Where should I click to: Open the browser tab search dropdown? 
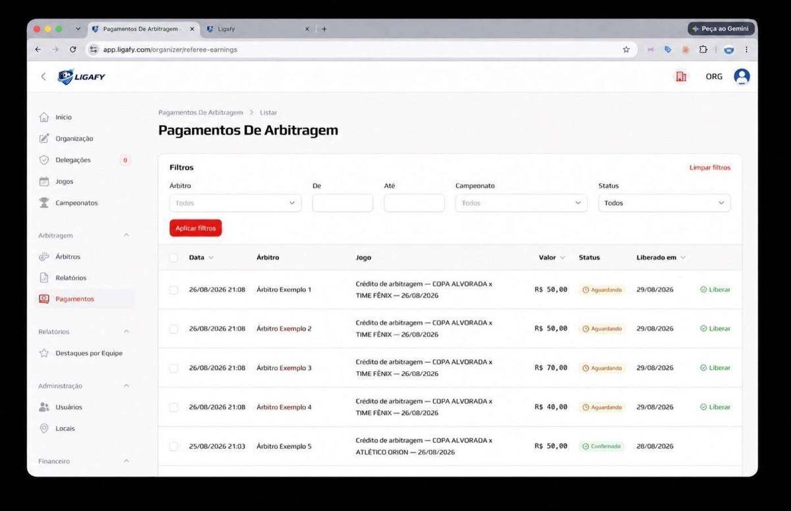[x=78, y=29]
